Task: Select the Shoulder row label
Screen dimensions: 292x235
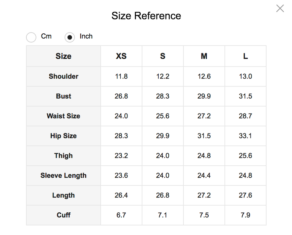Action: pos(64,76)
